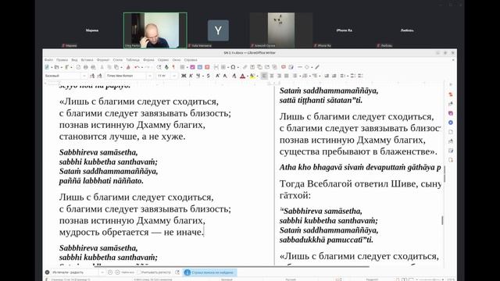Open the Формат menu
Image resolution: width=500 pixels, height=281 pixels.
pos(103,60)
